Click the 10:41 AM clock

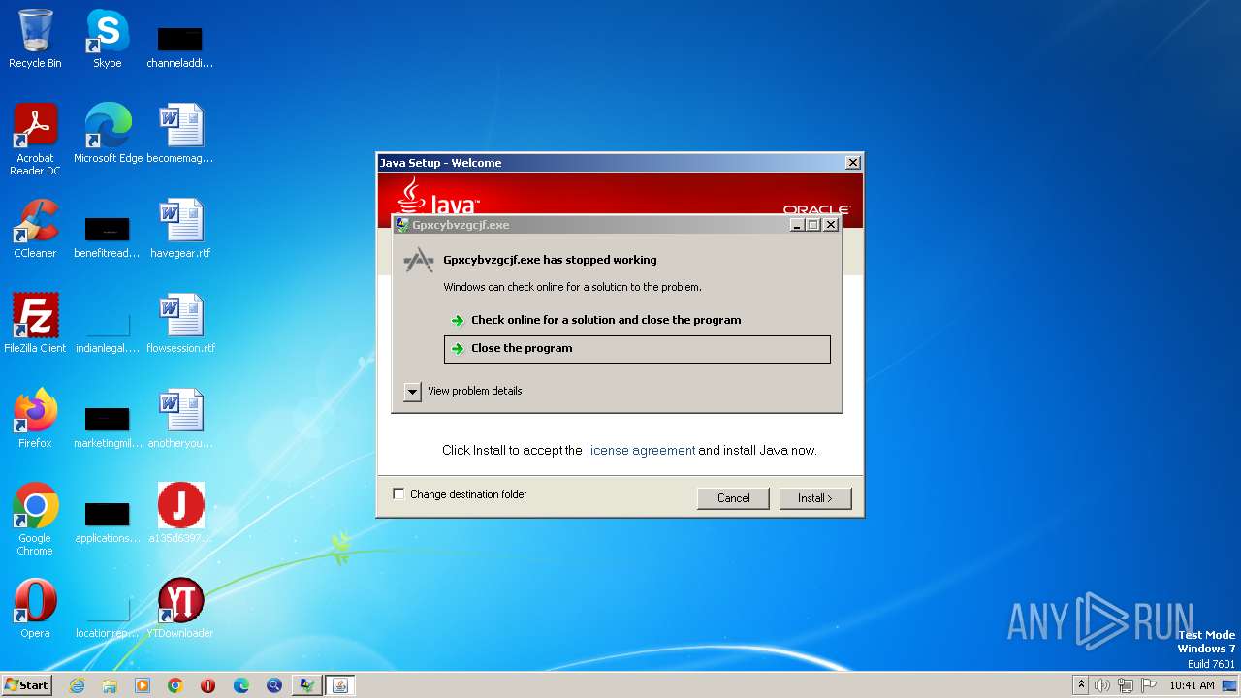coord(1192,685)
